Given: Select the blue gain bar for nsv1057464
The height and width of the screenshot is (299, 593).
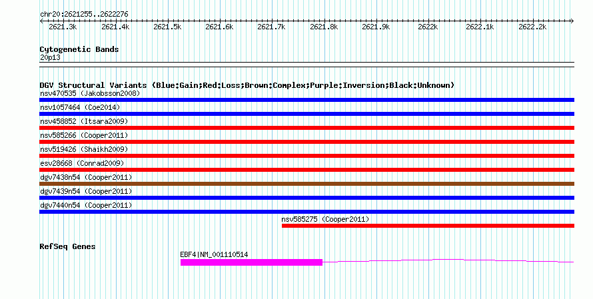Looking at the screenshot, I should [306, 114].
